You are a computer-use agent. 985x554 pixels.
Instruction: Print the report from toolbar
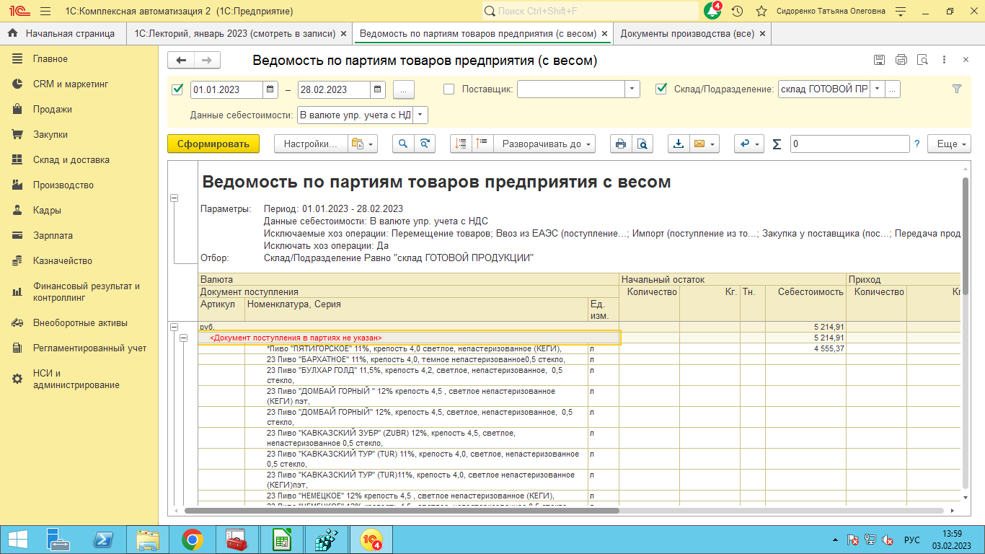[x=621, y=144]
